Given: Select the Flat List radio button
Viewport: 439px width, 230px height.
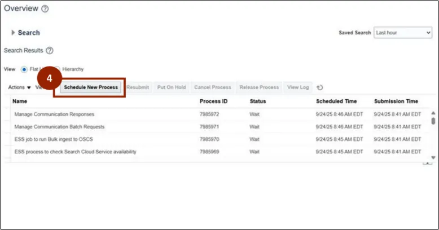Looking at the screenshot, I should [24, 69].
